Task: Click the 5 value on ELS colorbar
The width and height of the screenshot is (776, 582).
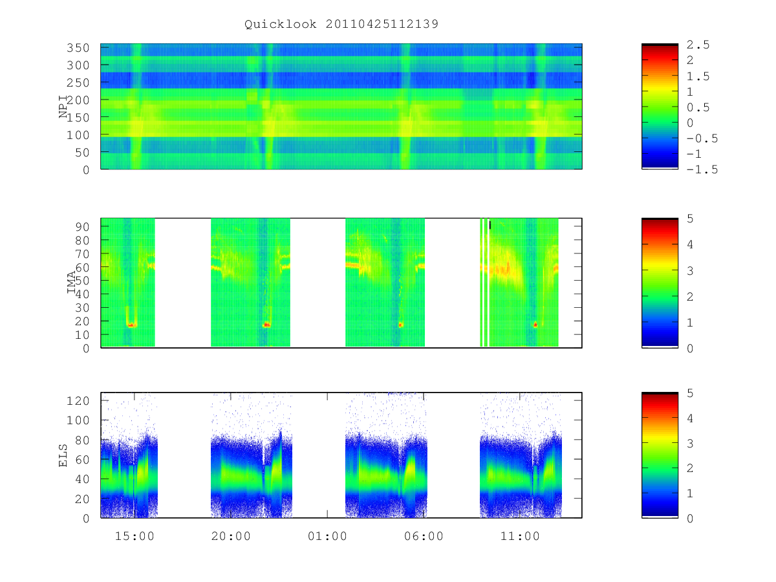Action: tap(690, 393)
